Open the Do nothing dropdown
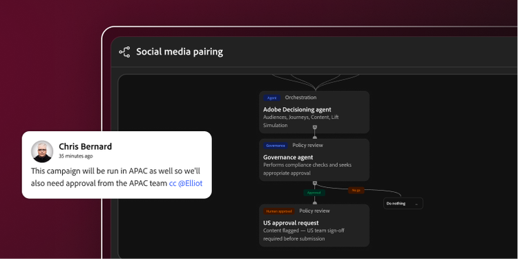 point(403,204)
